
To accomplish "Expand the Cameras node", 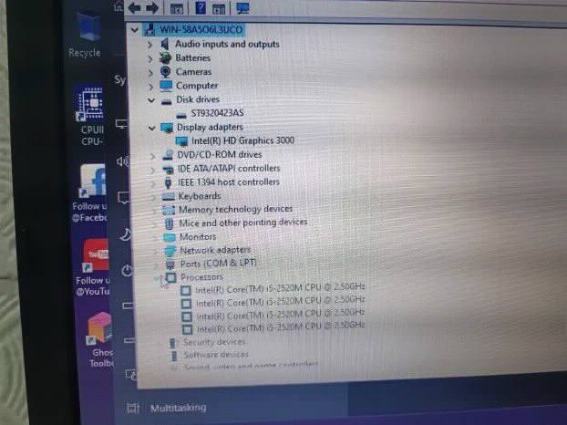I will coord(150,73).
